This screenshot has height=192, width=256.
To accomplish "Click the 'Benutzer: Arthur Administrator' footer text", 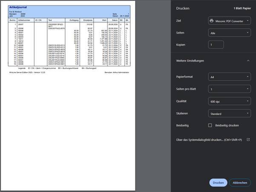I will (x=117, y=73).
